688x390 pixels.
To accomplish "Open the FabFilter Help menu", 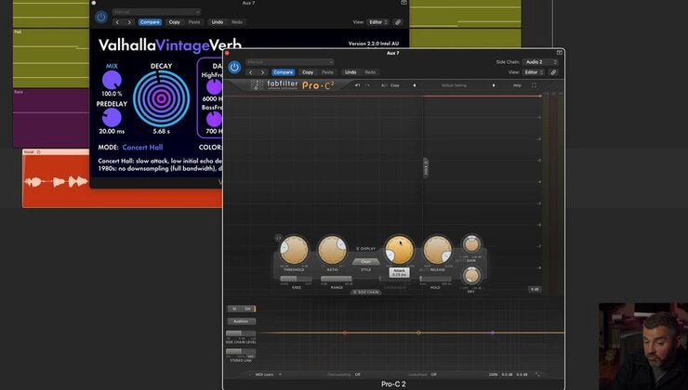I will click(x=517, y=85).
